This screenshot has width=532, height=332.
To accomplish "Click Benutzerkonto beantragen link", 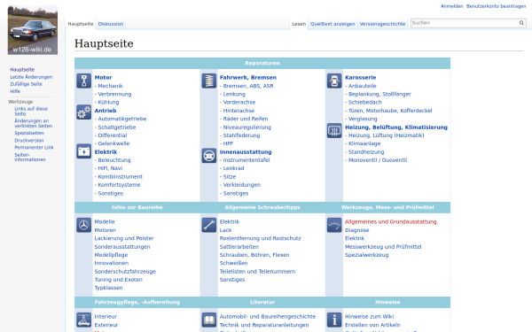I will coord(496,6).
